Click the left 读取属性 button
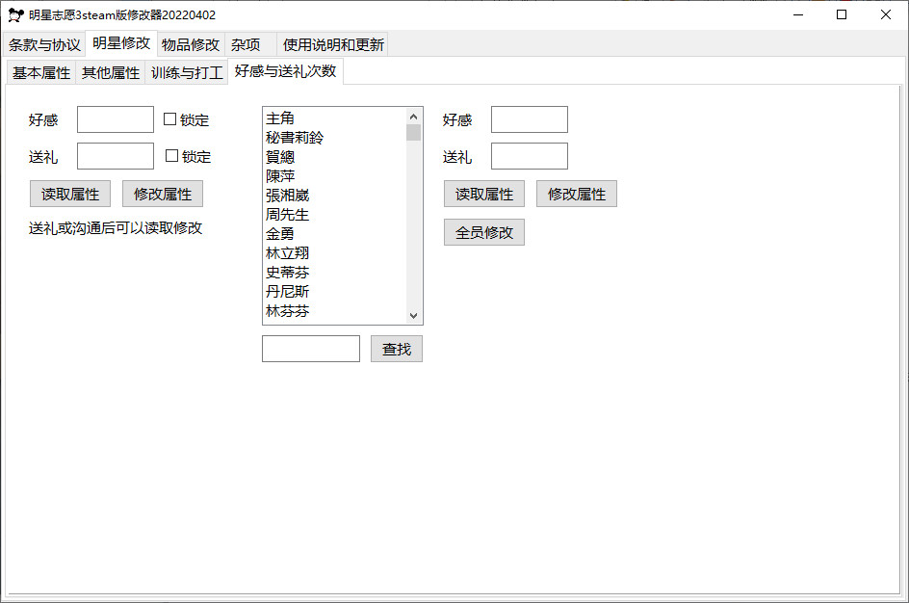Viewport: 909px width, 603px height. click(70, 194)
